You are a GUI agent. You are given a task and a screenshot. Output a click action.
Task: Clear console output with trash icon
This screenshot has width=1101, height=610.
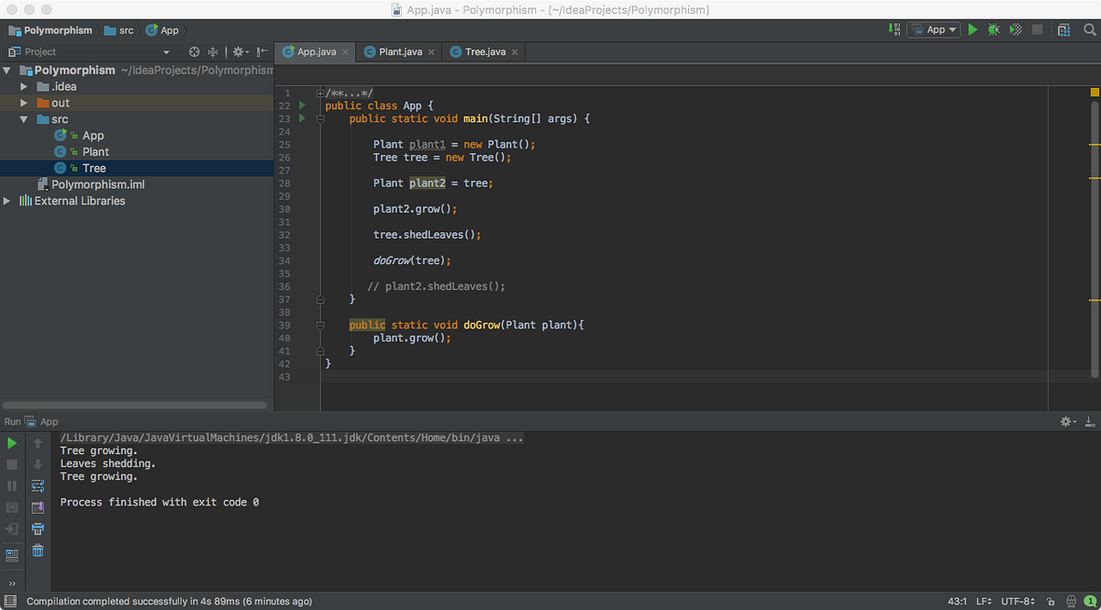[37, 550]
